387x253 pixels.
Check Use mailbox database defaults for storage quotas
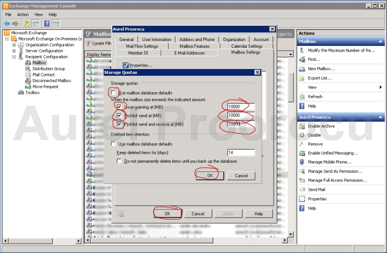pos(113,93)
